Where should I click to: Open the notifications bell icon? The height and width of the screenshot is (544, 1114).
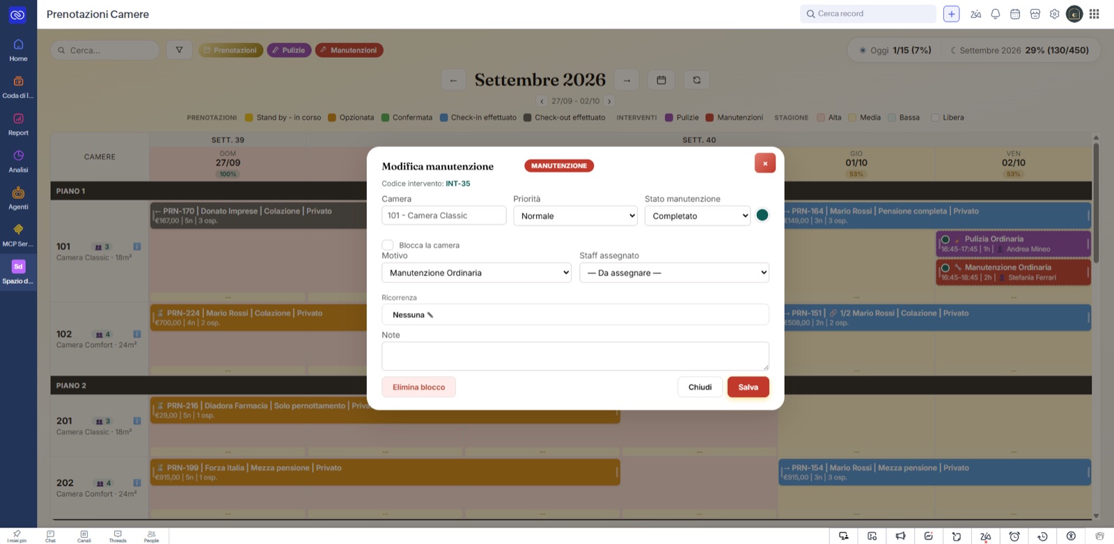[996, 14]
